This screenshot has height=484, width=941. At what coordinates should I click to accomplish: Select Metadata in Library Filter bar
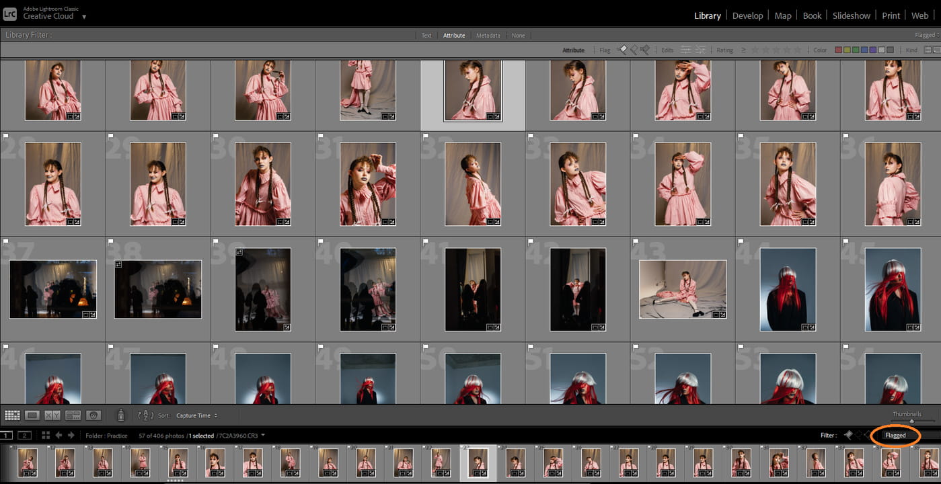[x=488, y=35]
